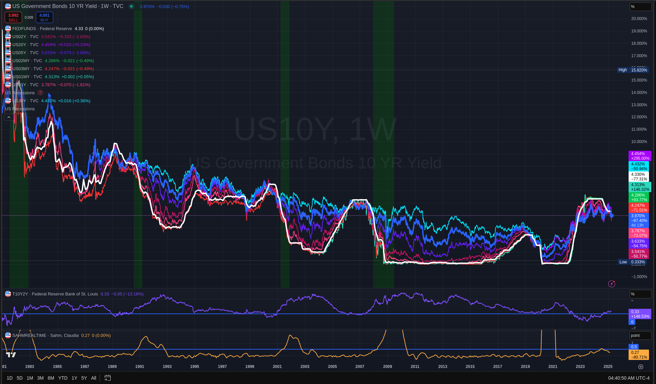Click the flag icon beside FEDFUNDS
The height and width of the screenshot is (384, 656).
pos(8,28)
